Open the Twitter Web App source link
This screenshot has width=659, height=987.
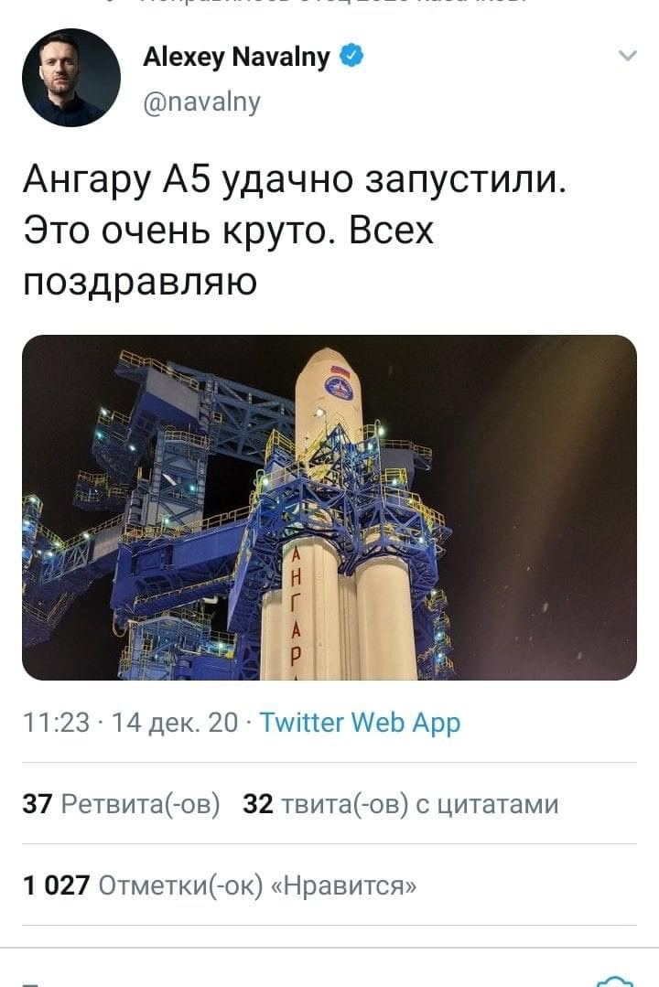click(x=360, y=723)
